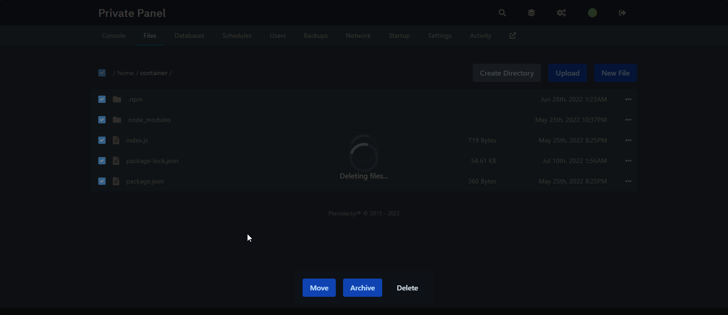
Task: View the Activity tab
Action: coord(480,36)
